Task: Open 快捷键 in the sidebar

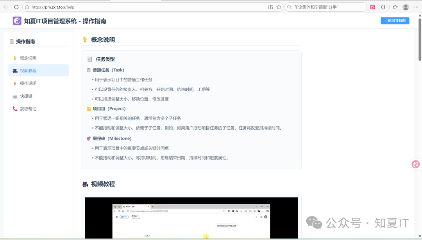Action: point(38,96)
